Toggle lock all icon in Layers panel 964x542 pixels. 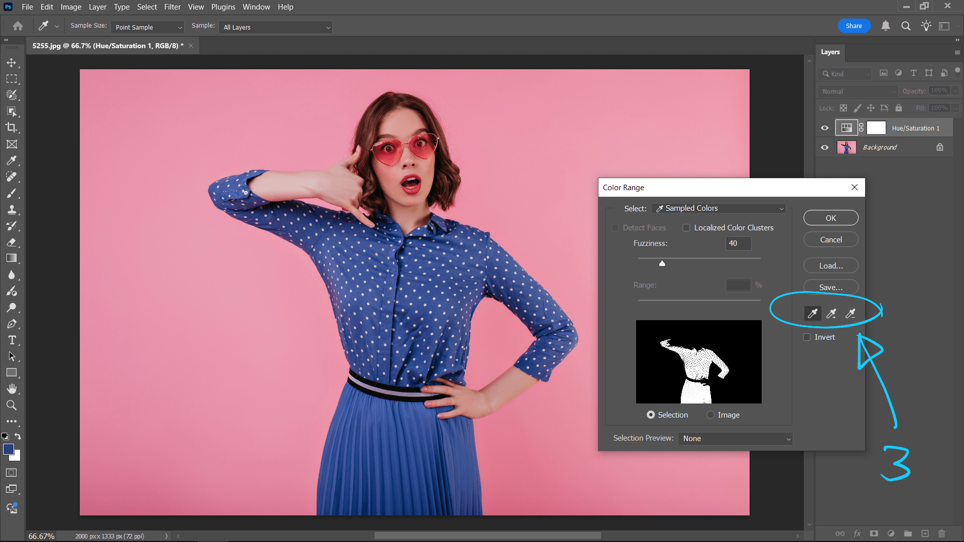pos(899,108)
